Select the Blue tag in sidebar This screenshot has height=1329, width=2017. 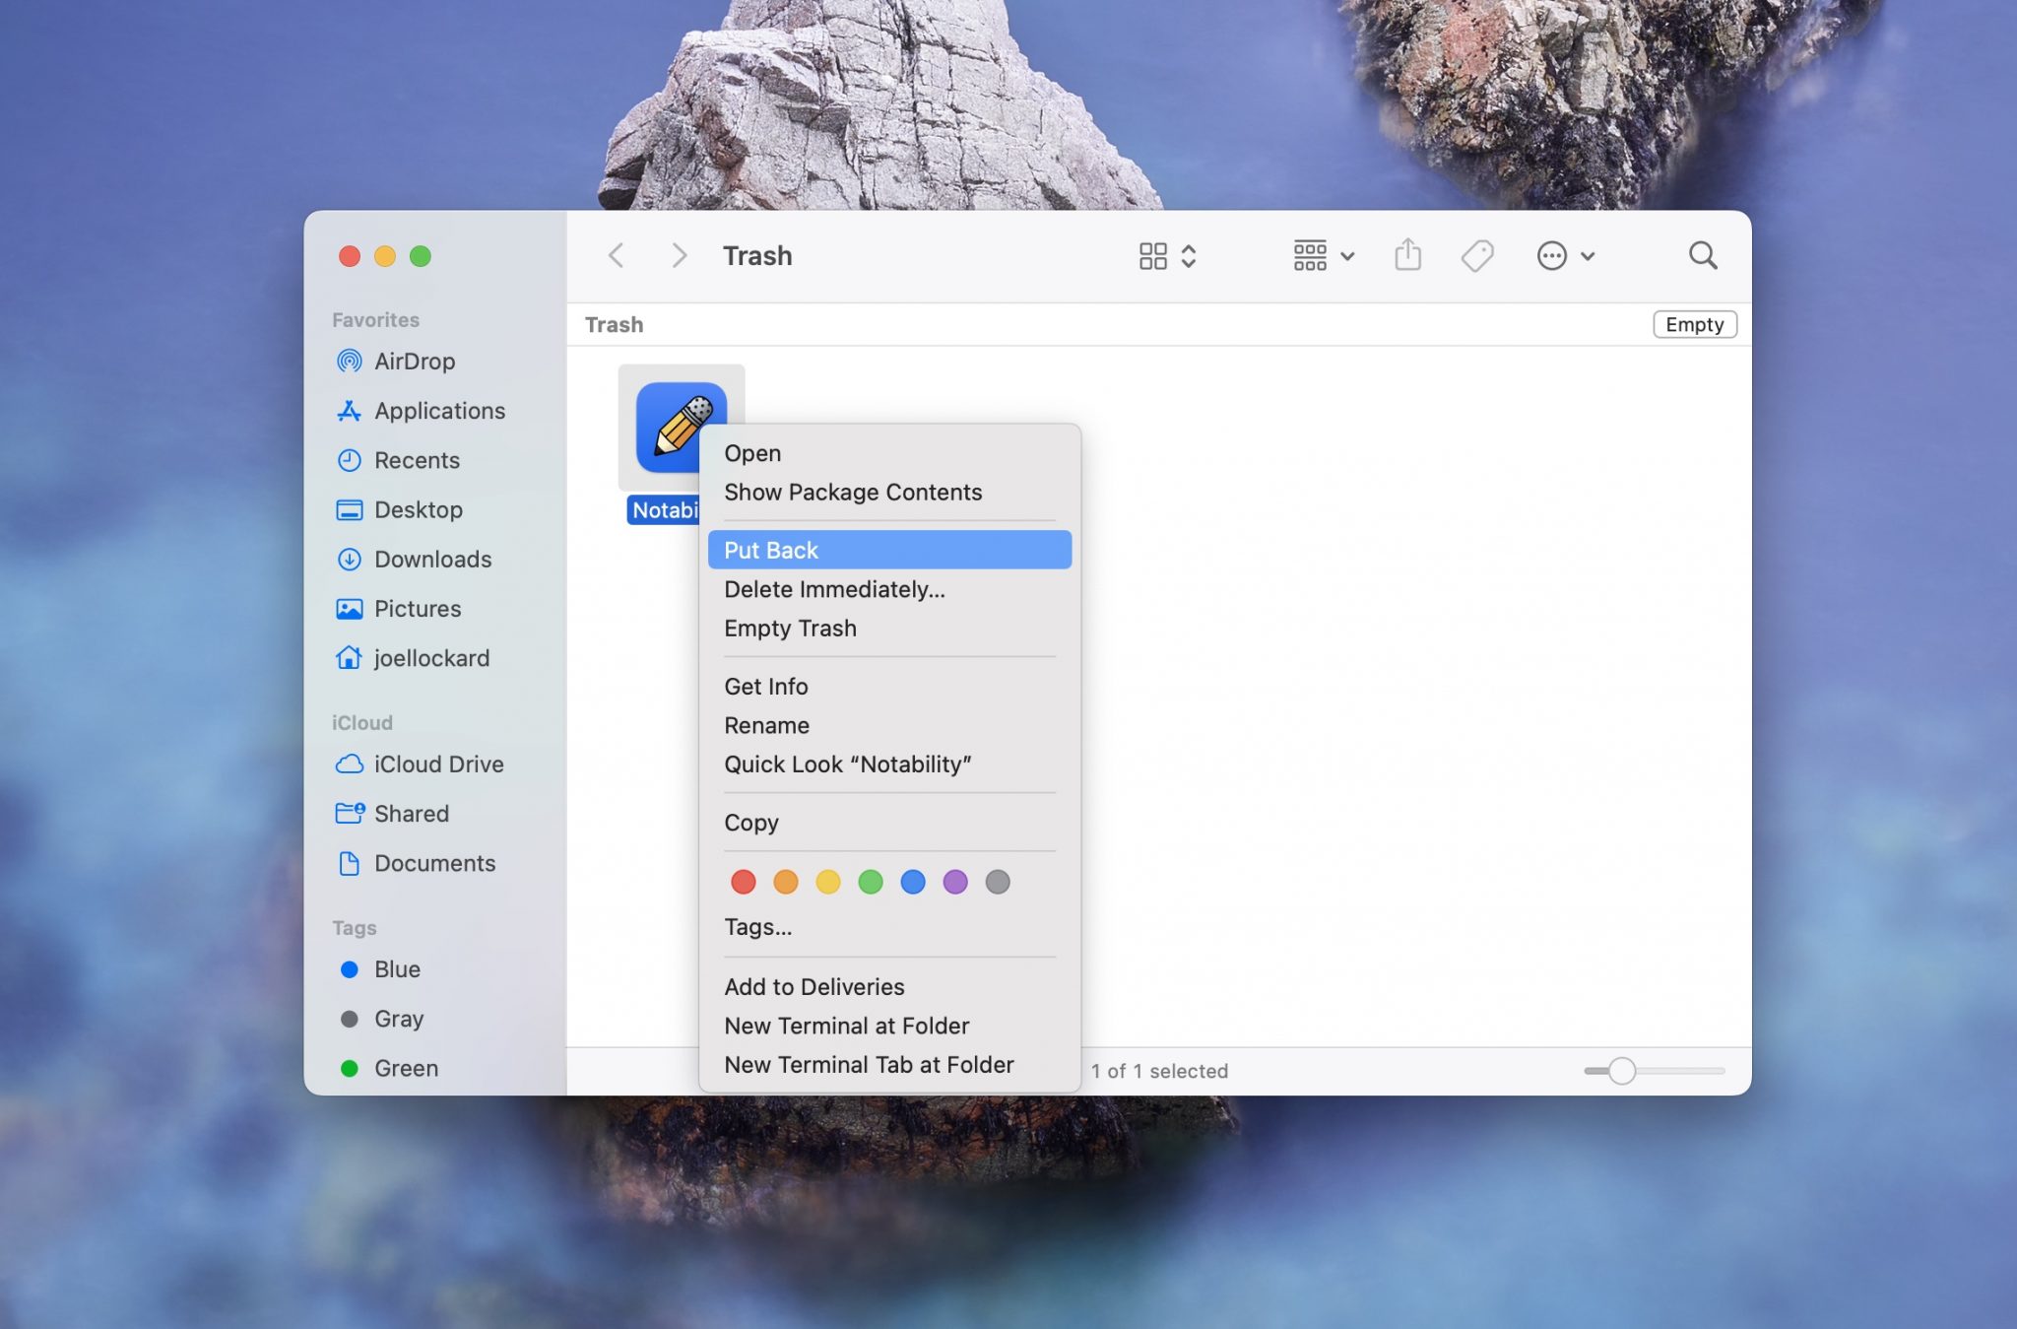(x=396, y=970)
